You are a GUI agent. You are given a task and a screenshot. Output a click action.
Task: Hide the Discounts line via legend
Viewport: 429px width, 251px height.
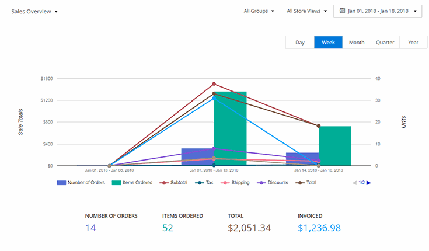(x=273, y=183)
